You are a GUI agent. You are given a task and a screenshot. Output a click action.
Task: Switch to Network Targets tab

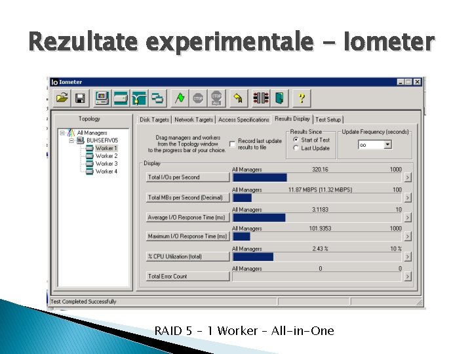pos(194,120)
